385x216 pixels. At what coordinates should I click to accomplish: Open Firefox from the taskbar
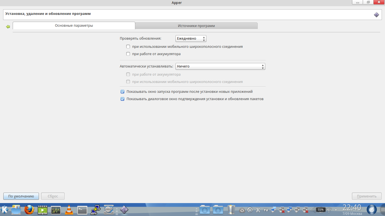click(29, 210)
